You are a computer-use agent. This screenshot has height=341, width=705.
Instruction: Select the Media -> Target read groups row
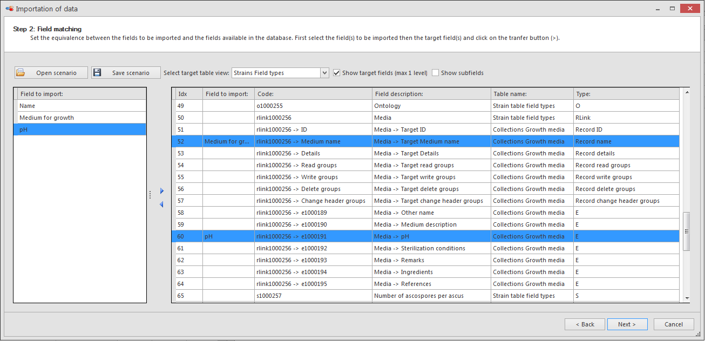425,165
